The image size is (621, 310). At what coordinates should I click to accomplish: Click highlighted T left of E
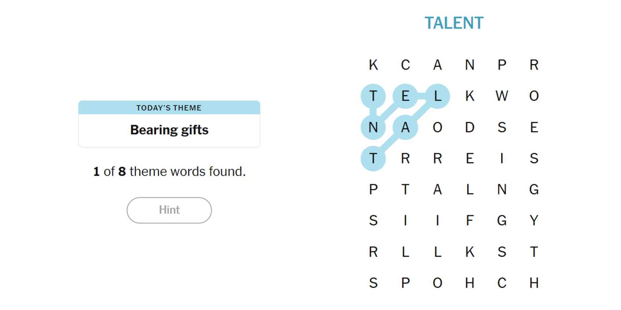(x=373, y=96)
